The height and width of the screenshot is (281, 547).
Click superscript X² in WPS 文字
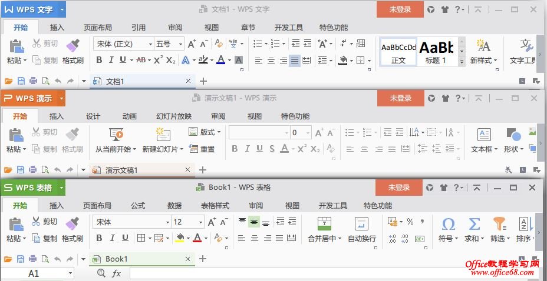coord(159,60)
